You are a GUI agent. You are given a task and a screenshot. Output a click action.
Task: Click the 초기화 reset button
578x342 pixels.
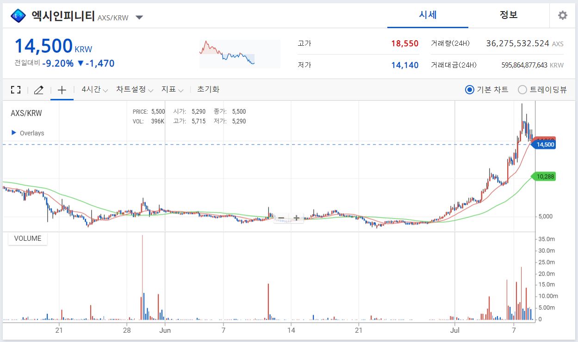tap(208, 89)
